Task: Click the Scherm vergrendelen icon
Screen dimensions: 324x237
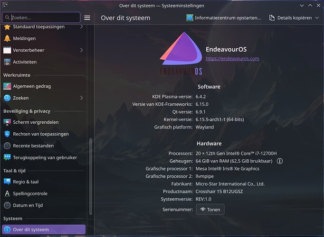Action: pyautogui.click(x=7, y=122)
